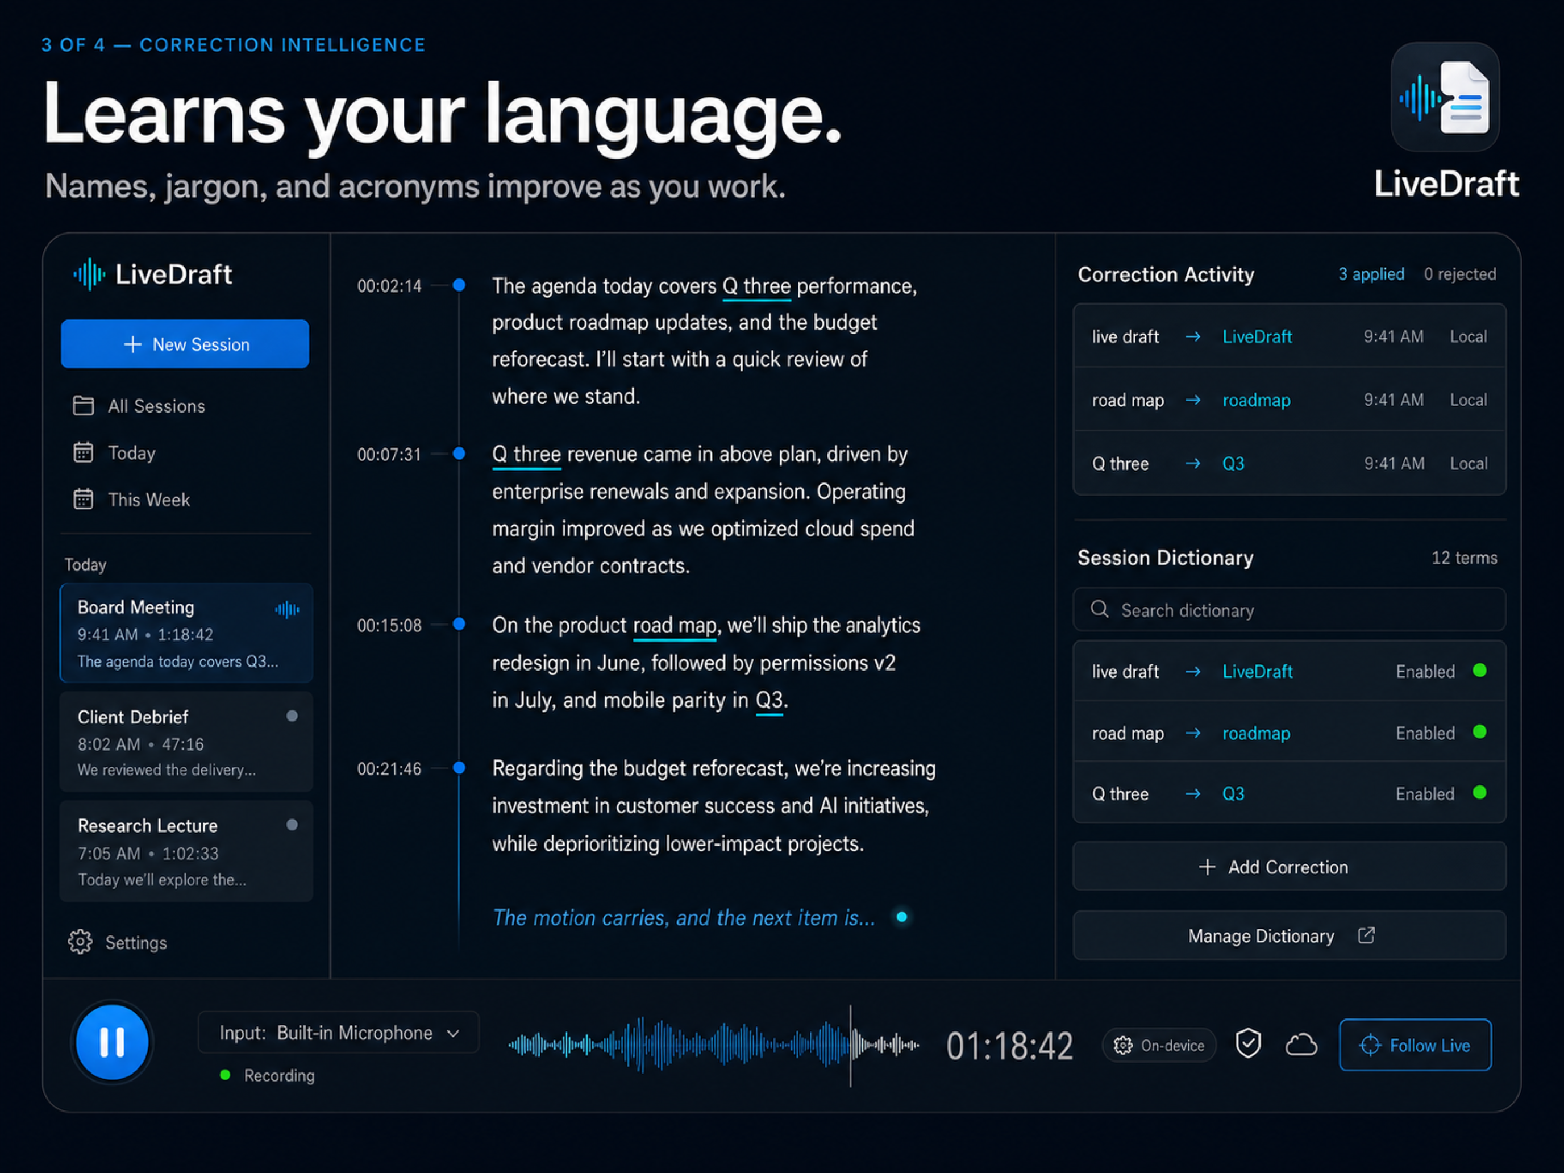Click the audio waveform scrubber
Screen dimensions: 1564x1173
click(714, 1045)
